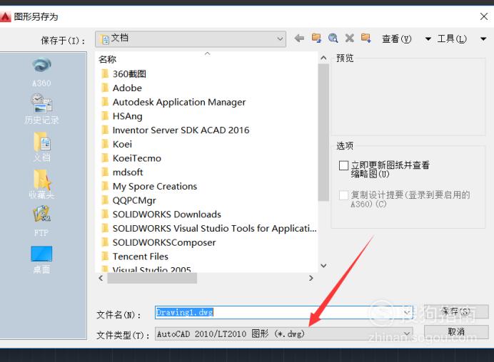Select the HSAng folder
Image resolution: width=494 pixels, height=362 pixels.
pos(121,116)
